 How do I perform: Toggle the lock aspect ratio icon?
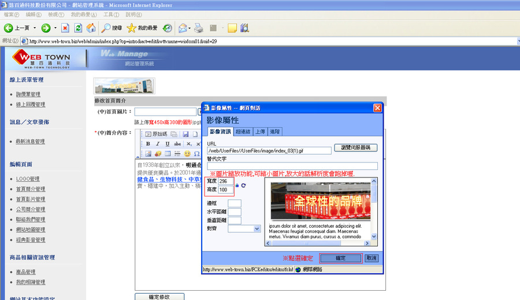pyautogui.click(x=237, y=186)
